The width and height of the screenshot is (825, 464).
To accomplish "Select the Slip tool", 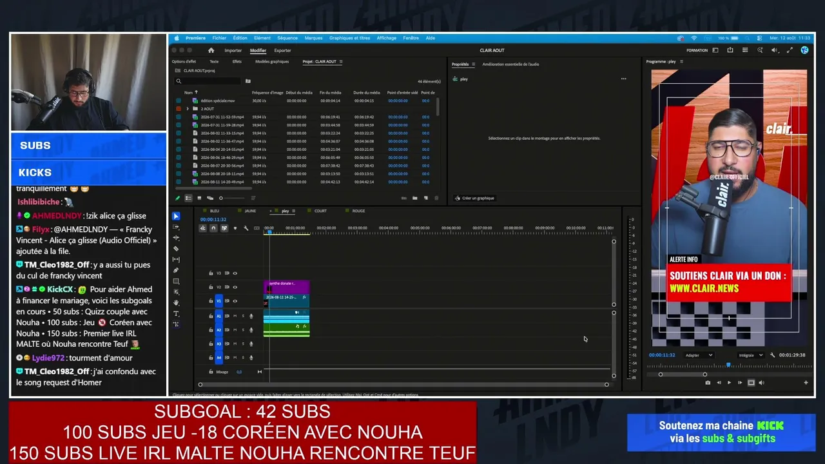I will pyautogui.click(x=177, y=260).
